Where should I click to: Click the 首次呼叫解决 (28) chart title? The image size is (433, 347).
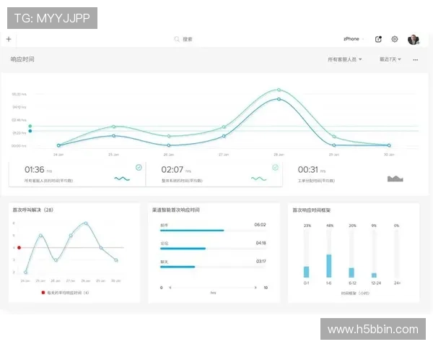(x=33, y=210)
